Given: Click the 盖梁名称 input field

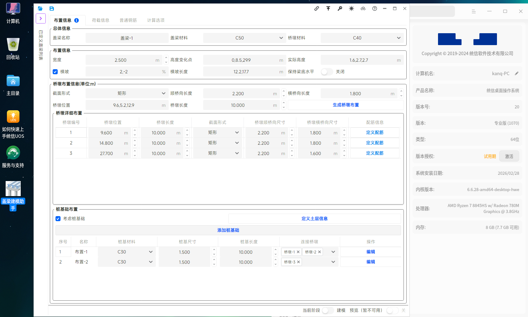Looking at the screenshot, I should (127, 38).
